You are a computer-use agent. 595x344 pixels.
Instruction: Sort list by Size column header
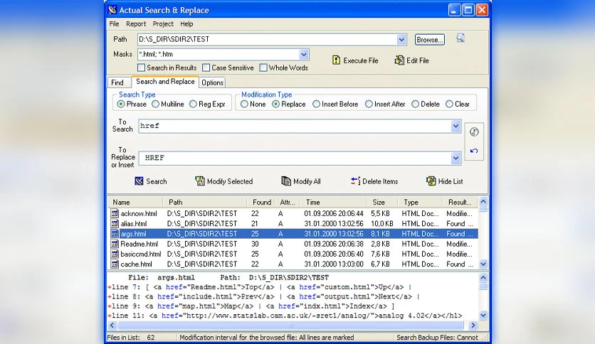coord(381,203)
